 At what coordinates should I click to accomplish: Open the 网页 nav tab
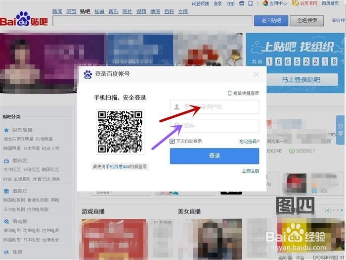(x=71, y=11)
